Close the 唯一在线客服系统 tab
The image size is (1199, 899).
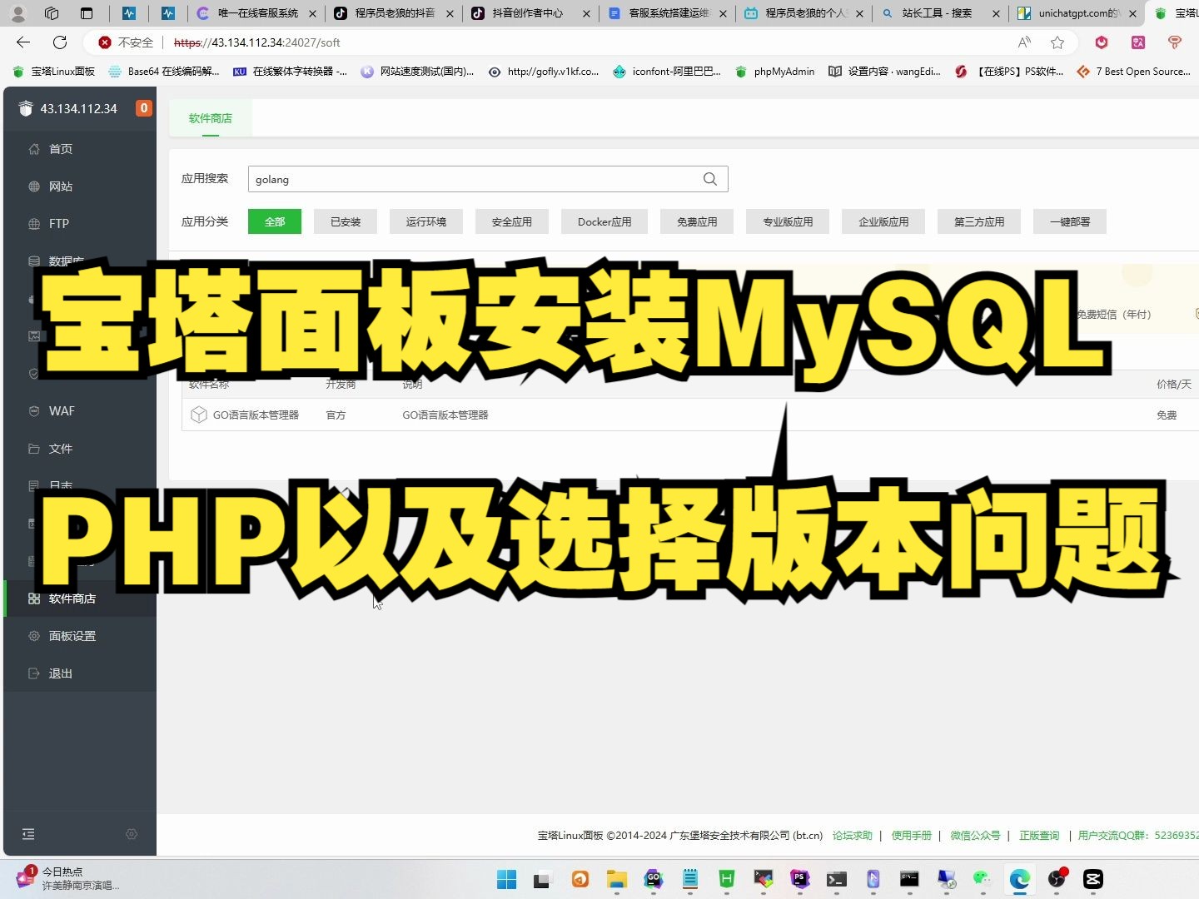coord(313,13)
